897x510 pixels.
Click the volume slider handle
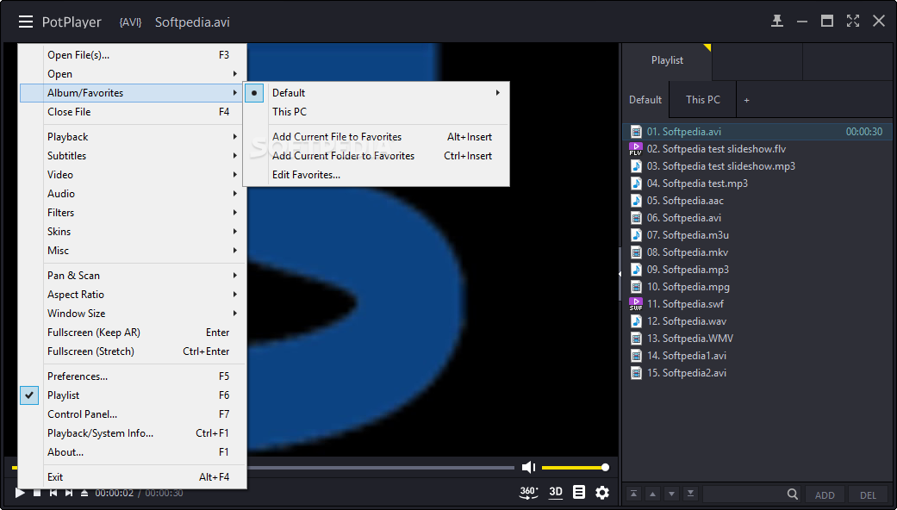tap(605, 468)
